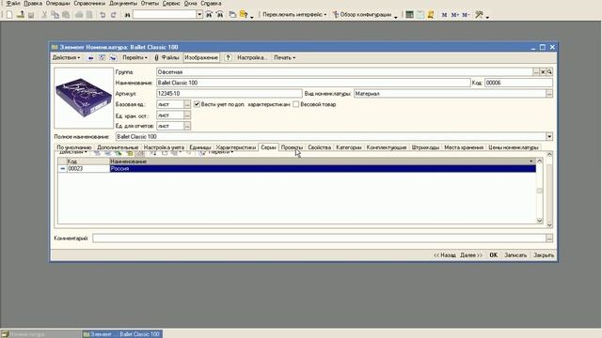
Task: Open the Файл menu
Action: [13, 4]
